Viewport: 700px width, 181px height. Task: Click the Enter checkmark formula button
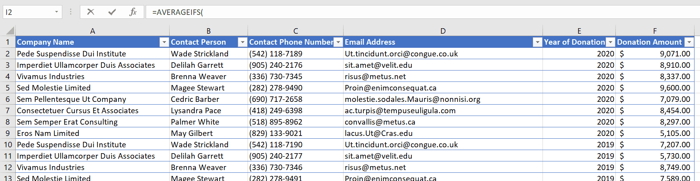(112, 12)
